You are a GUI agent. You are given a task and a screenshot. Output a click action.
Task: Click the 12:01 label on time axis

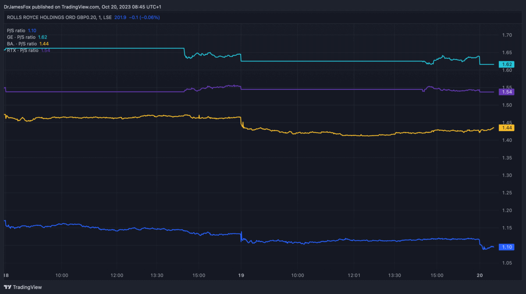click(x=354, y=275)
